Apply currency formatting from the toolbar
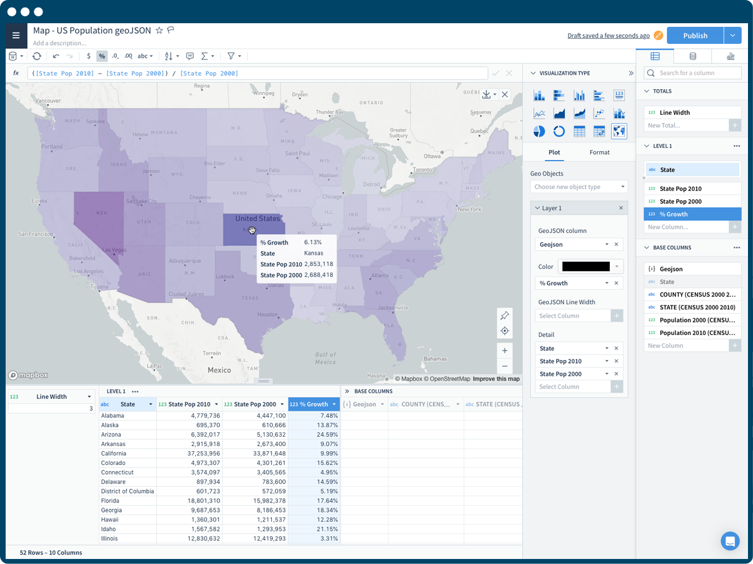 88,56
